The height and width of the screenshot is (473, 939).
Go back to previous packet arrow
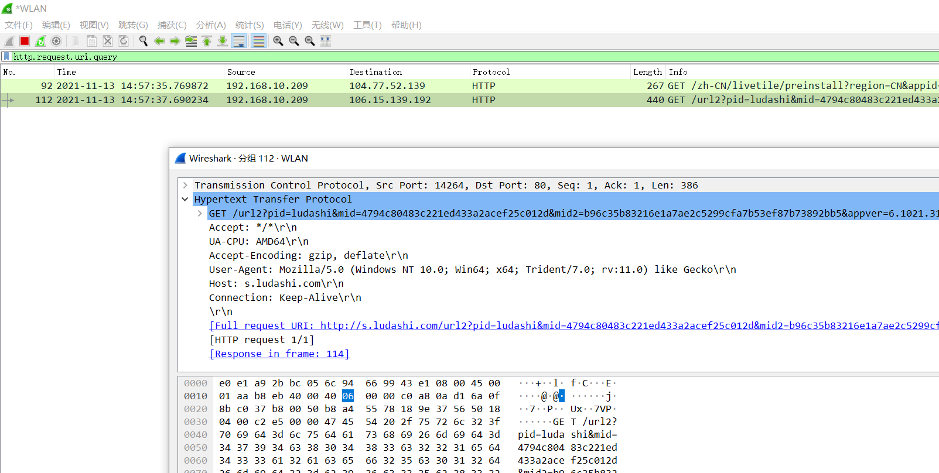tap(159, 41)
